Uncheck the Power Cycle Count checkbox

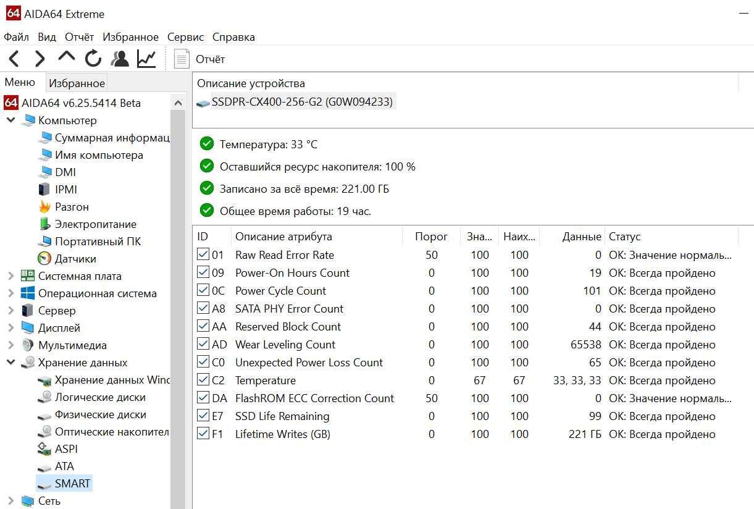pos(203,290)
